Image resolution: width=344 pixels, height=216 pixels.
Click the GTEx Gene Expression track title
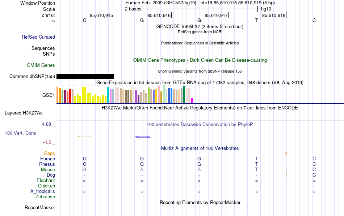pos(200,82)
